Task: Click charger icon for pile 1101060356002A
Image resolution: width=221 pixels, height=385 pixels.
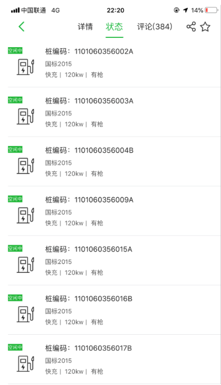Action: point(25,67)
